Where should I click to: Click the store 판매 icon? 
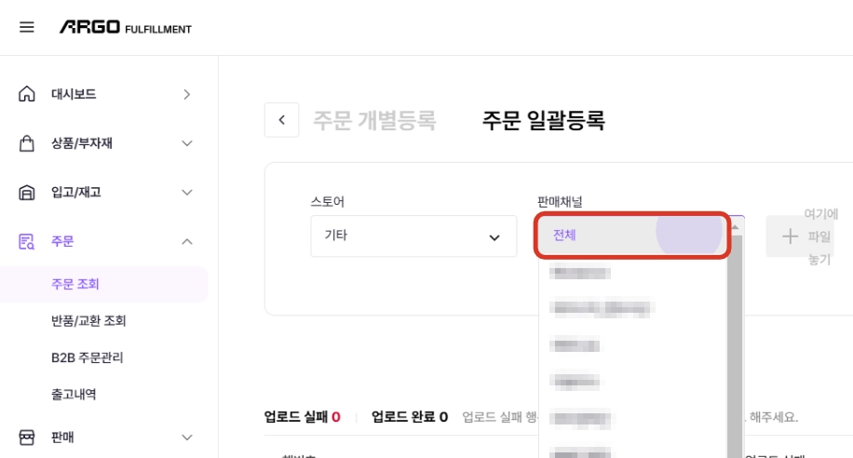27,438
